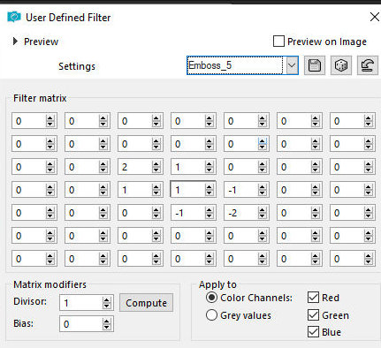Decrease the matrix cell containing -2
The image size is (381, 348).
point(263,216)
